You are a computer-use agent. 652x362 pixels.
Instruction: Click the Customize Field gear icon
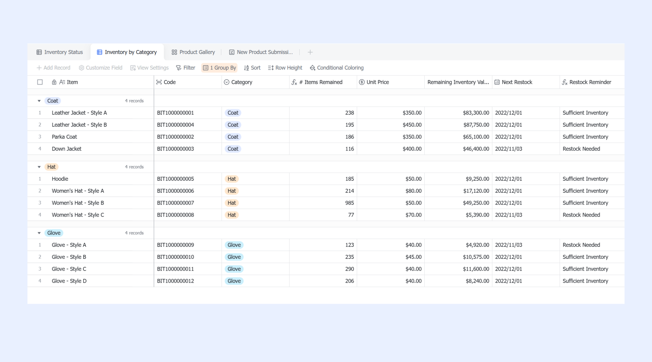(81, 68)
